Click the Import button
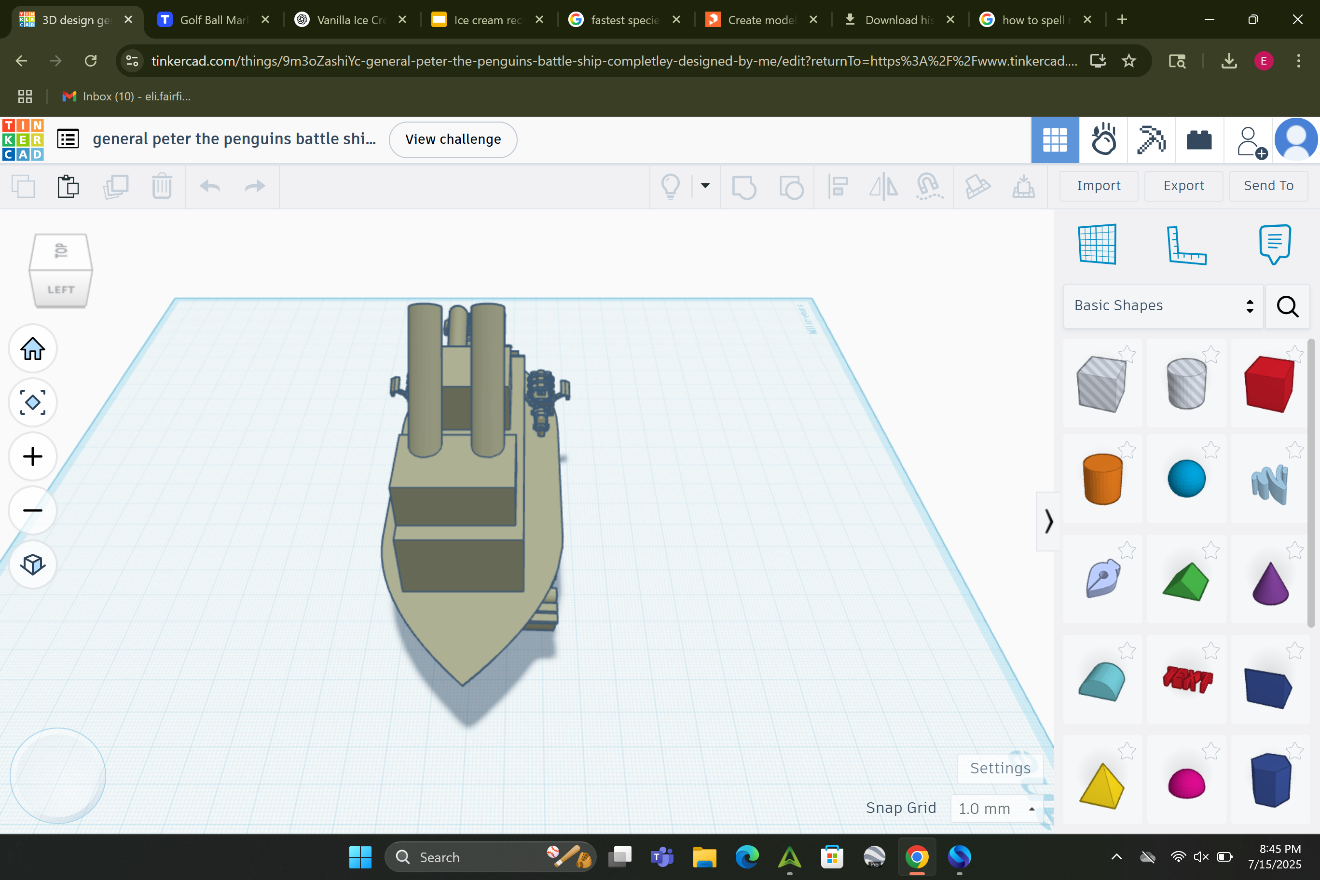This screenshot has height=880, width=1320. click(1099, 186)
